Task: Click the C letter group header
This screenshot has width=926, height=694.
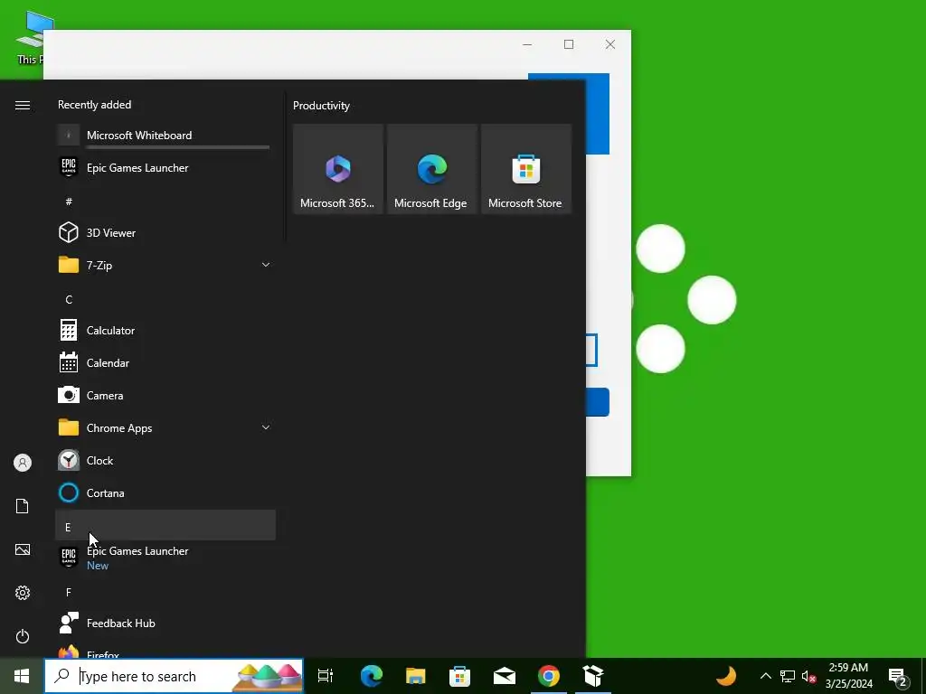Action: 165,299
